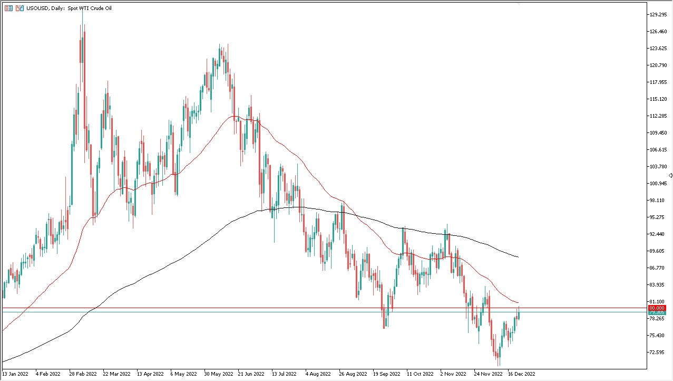Click the bar chart icon beside the list icon
Screen dimensions: 673x381
pos(19,8)
